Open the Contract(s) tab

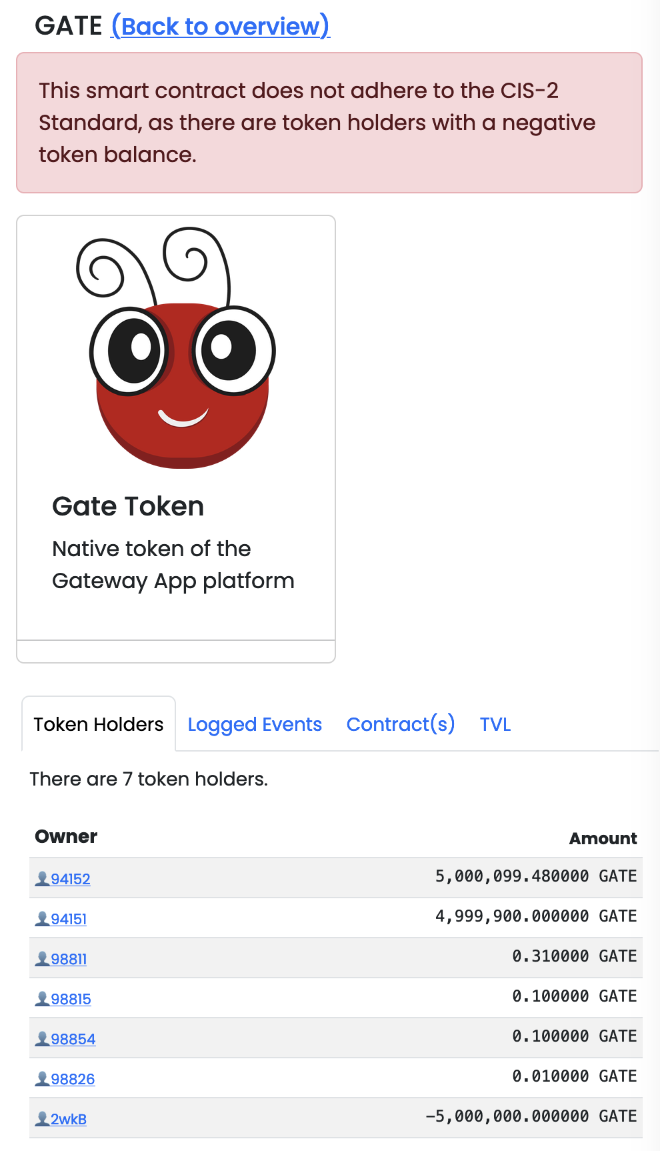click(401, 724)
